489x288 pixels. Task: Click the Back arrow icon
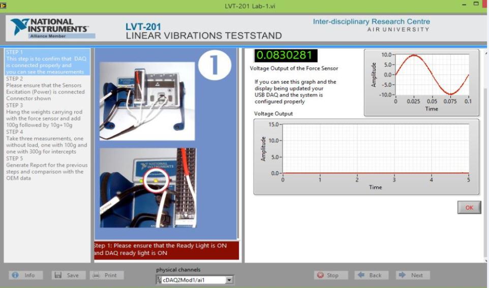361,275
